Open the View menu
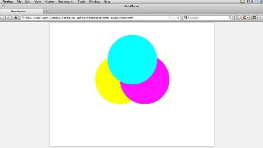 tap(37, 2)
